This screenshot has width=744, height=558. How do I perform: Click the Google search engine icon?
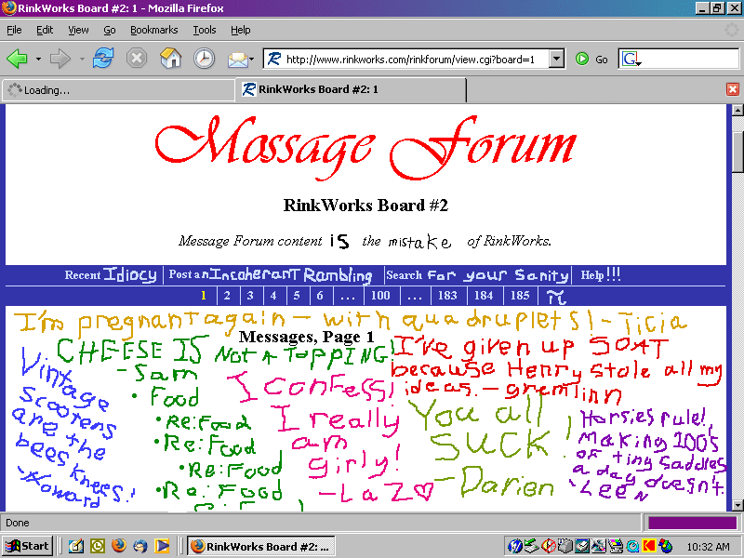631,59
